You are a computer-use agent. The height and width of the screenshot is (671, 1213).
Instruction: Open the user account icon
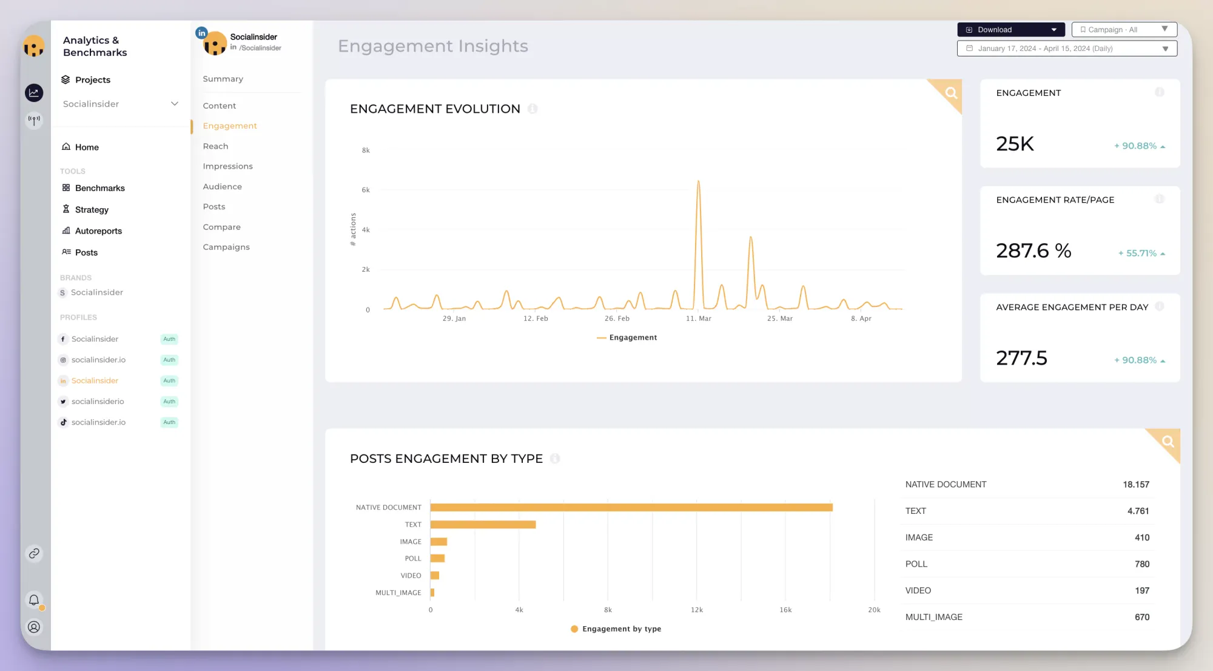point(34,627)
